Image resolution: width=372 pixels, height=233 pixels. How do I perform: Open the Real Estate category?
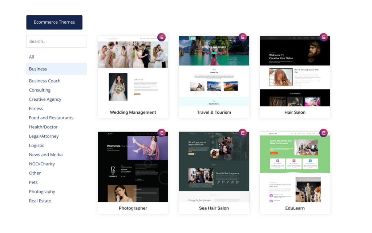pyautogui.click(x=40, y=201)
